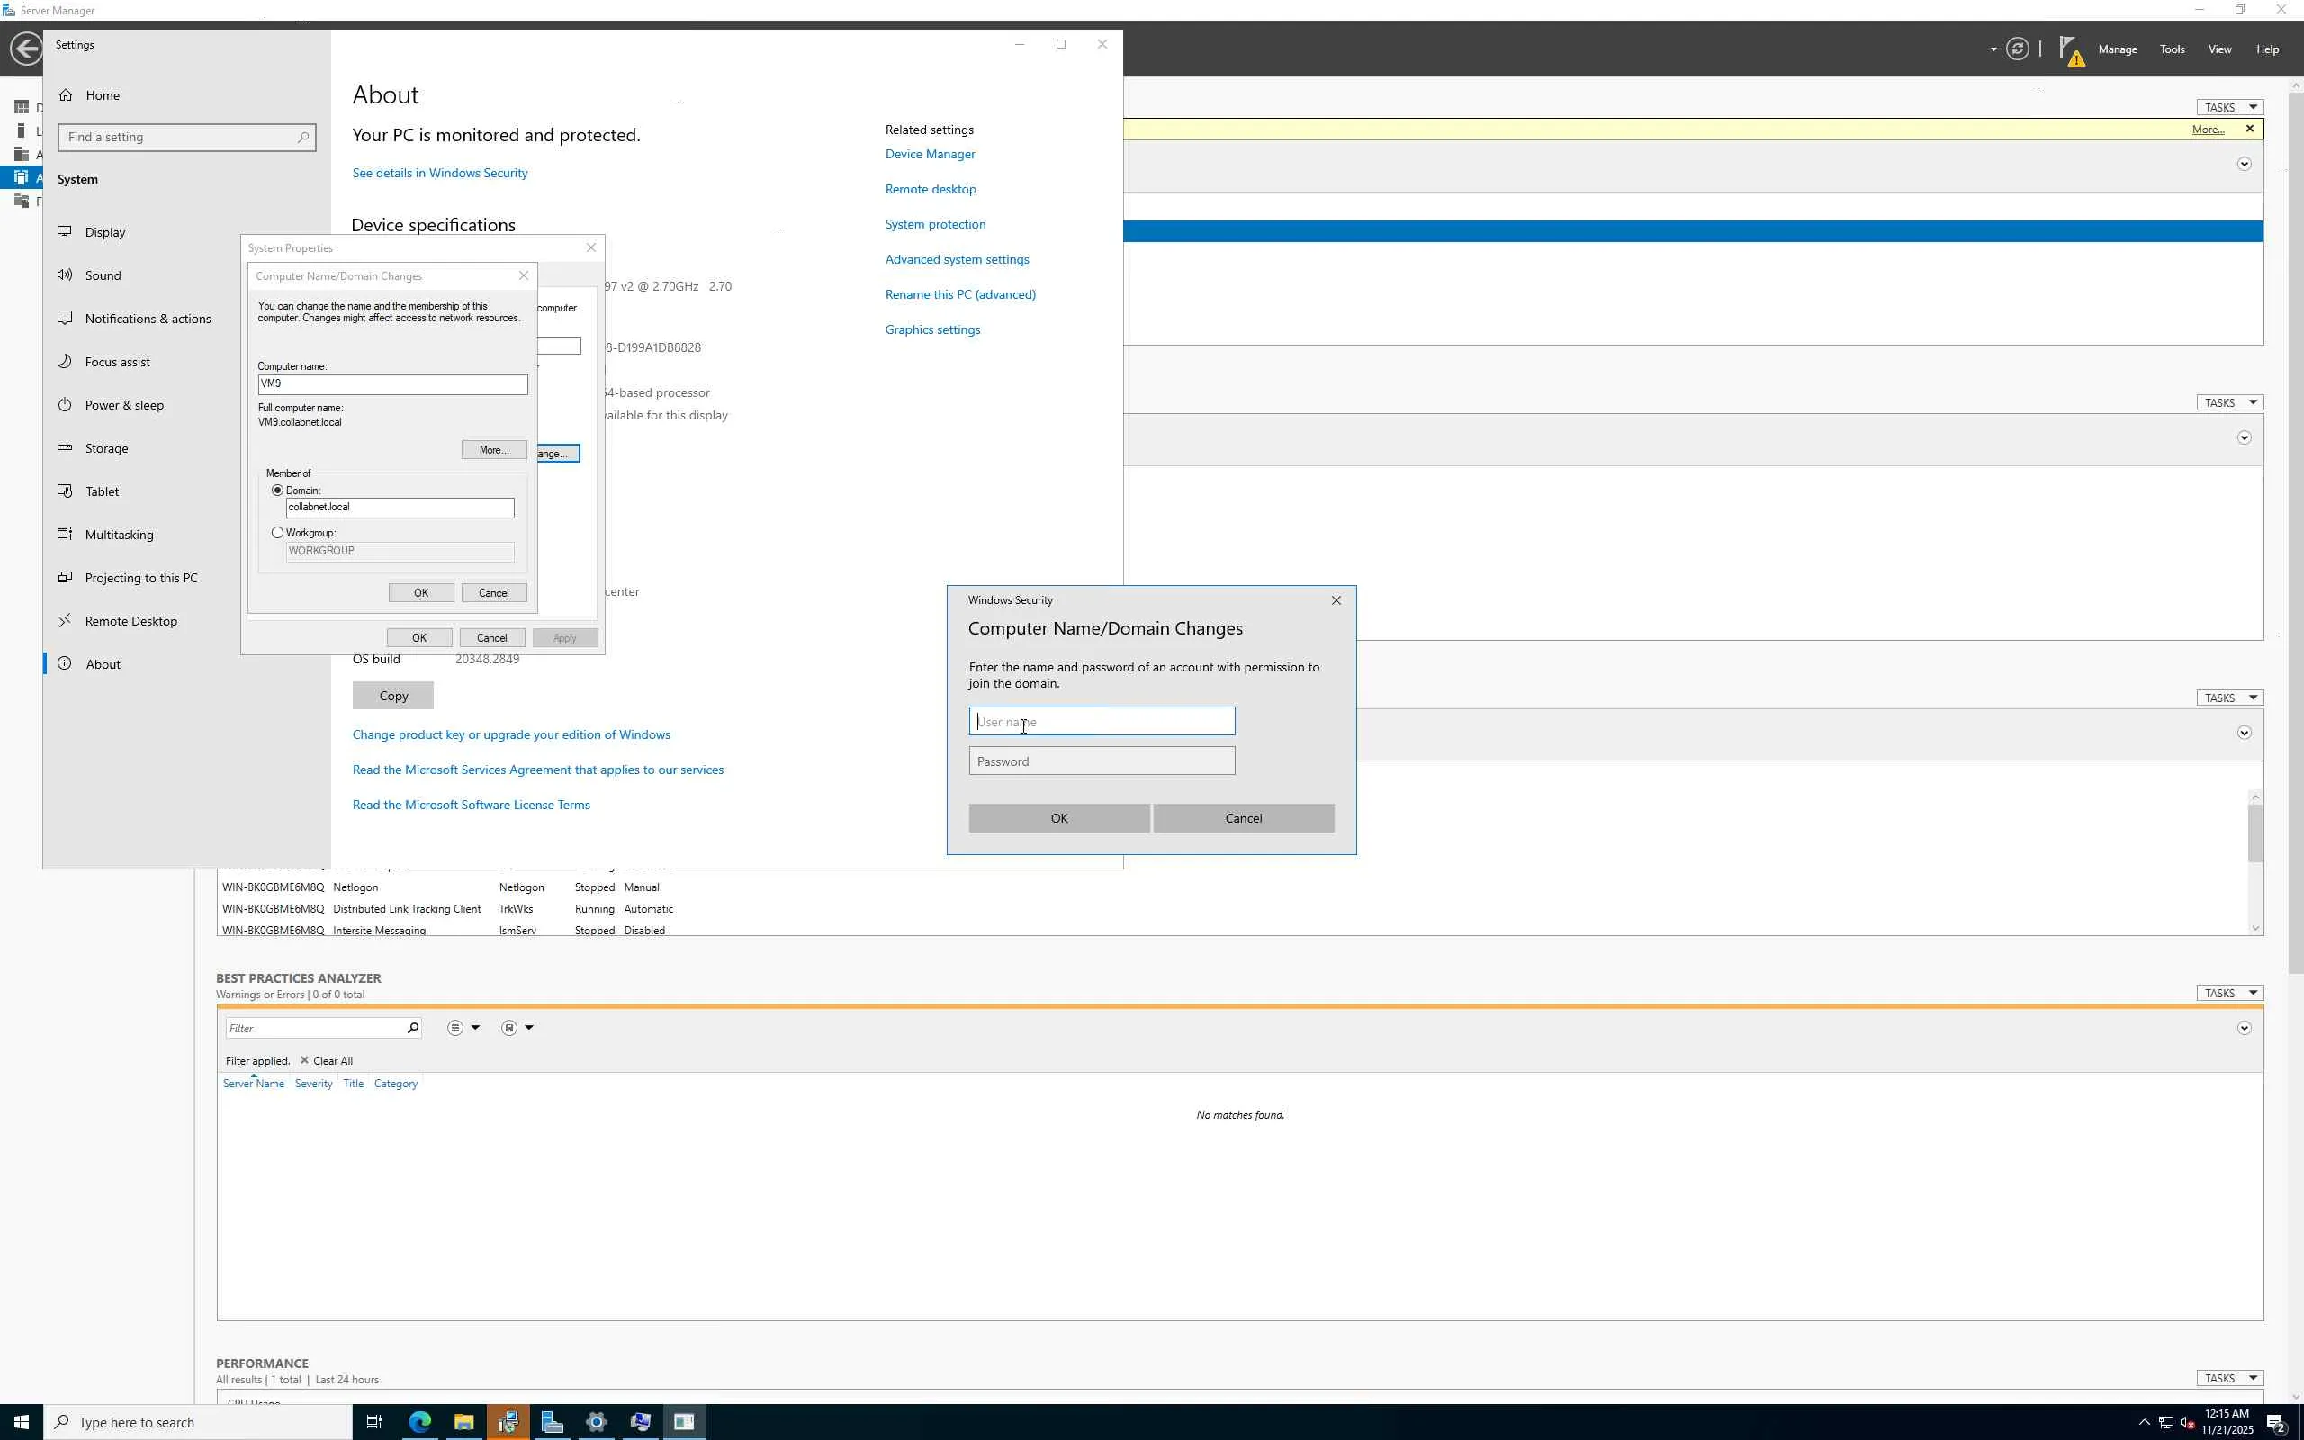Open Device Manager link

click(929, 154)
